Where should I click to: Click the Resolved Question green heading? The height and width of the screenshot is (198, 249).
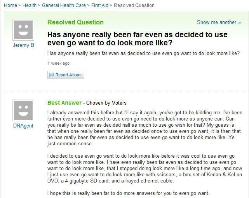(75, 22)
